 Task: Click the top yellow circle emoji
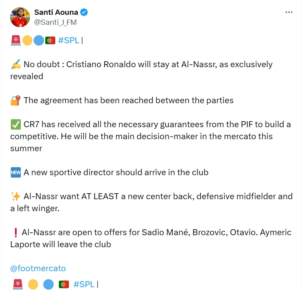(27, 40)
